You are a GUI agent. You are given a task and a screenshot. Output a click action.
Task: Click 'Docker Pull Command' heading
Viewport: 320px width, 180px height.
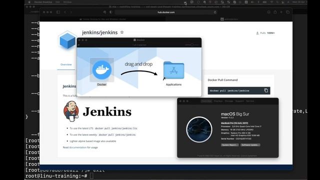pos(222,80)
